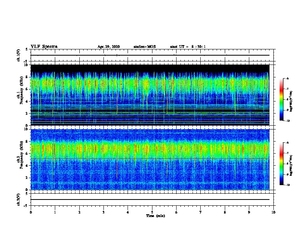
Task: Click the ch.1 frequency tick label "8"
Action: coord(28,77)
